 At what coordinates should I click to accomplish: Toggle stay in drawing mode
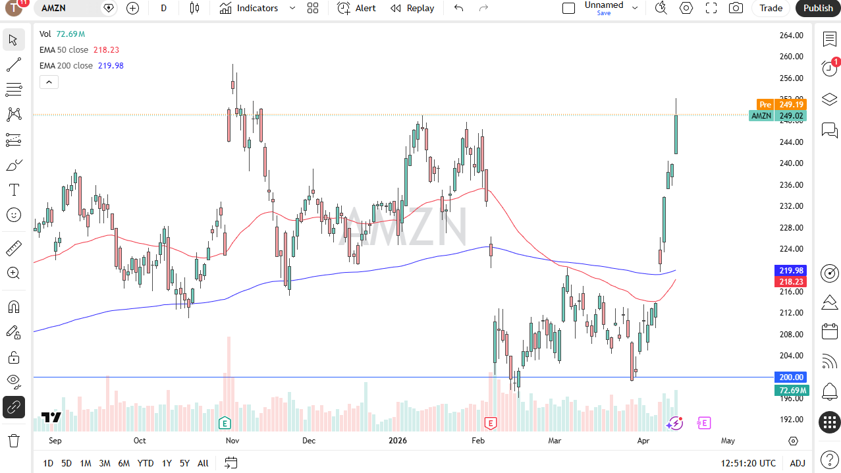13,332
